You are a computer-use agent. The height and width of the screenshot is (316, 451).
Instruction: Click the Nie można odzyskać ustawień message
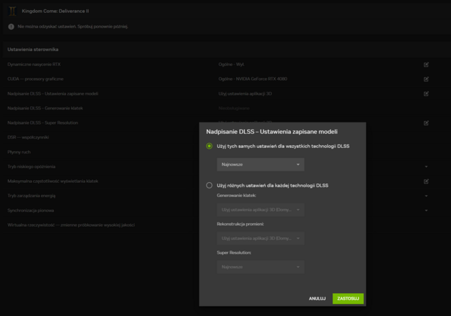(73, 26)
